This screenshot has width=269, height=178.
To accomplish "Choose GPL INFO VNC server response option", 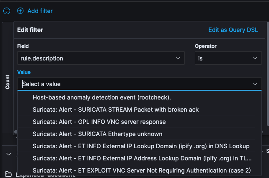I will point(99,122).
